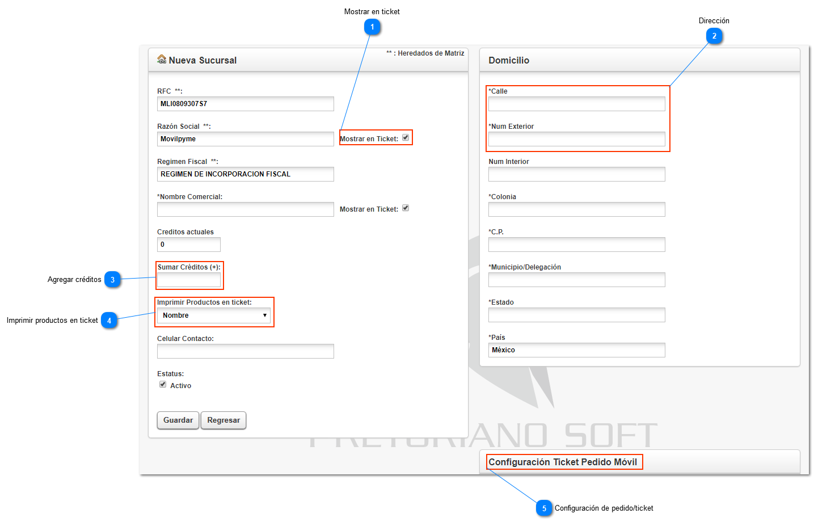Click the Estatus label
Screen dimensions: 814x522
coord(170,374)
